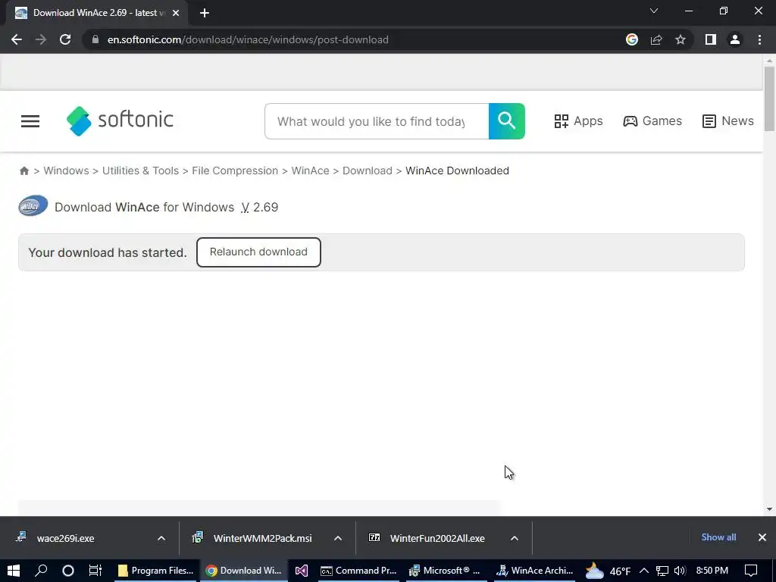The height and width of the screenshot is (582, 776).
Task: Bookmark this page with the star
Action: (681, 39)
